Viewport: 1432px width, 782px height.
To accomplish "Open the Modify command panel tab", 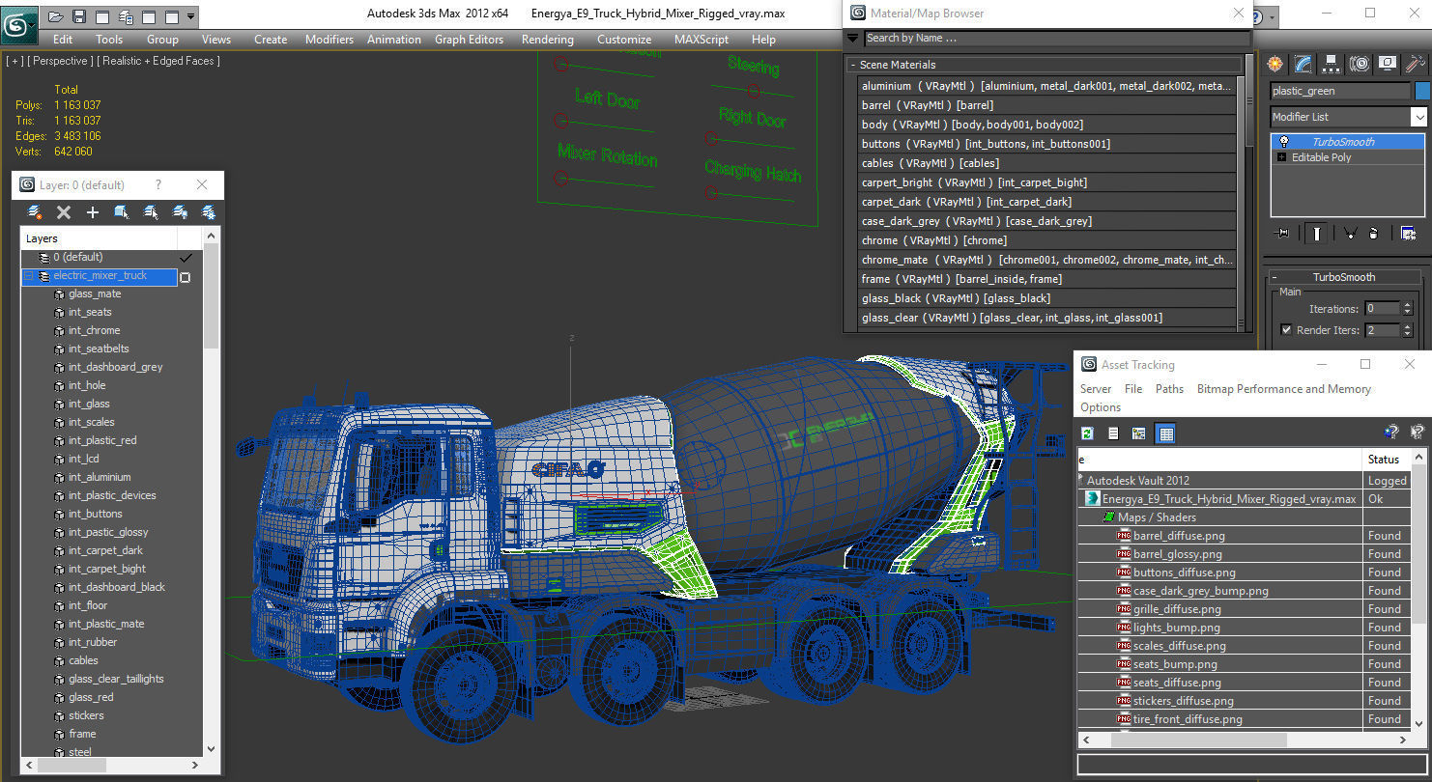I will [1303, 64].
